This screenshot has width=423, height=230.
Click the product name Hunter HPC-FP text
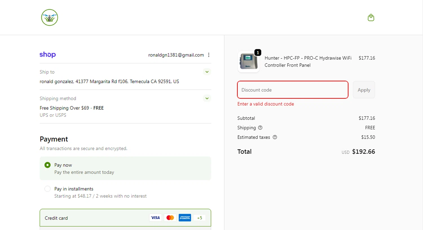308,62
